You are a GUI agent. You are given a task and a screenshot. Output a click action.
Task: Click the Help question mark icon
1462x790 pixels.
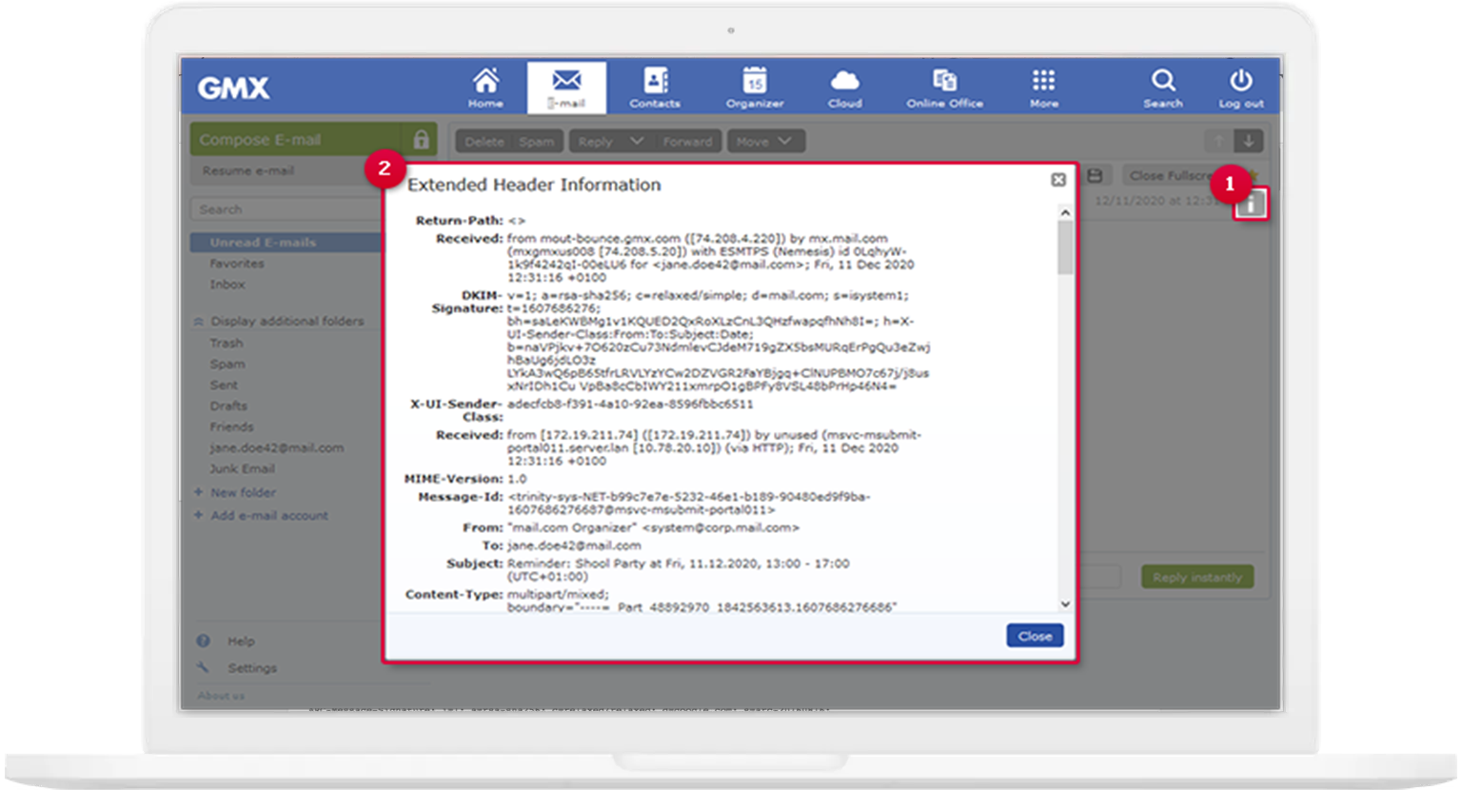203,641
